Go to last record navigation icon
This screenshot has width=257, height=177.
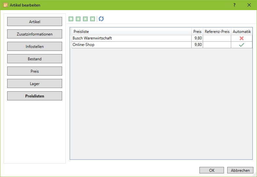[x=93, y=19]
